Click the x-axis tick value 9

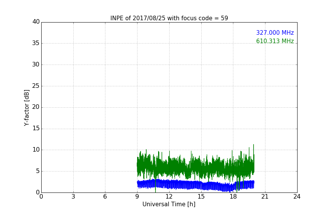click(x=137, y=197)
